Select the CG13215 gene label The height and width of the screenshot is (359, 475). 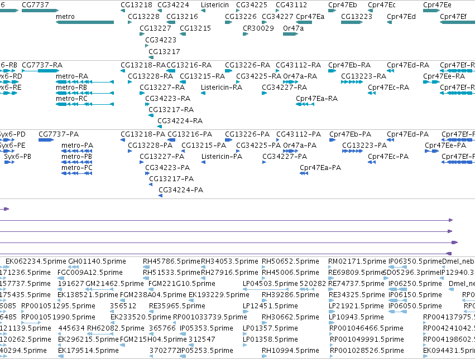195,28
